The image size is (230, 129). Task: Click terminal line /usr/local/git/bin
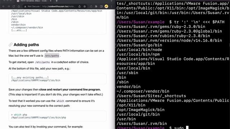click(x=138, y=114)
